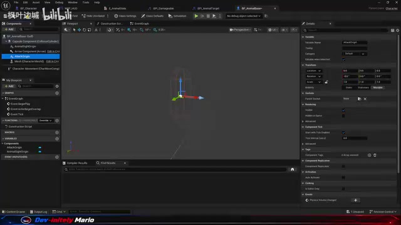Enable the Hidden in Game checkbox

click(x=343, y=116)
